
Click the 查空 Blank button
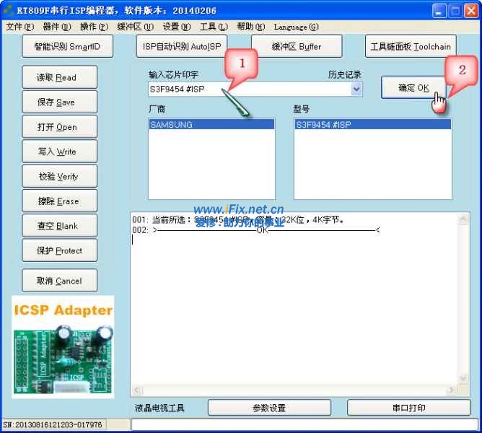tap(60, 226)
